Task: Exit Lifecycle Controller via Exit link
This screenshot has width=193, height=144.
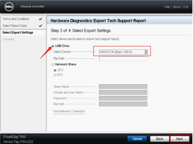Action: tap(186, 7)
